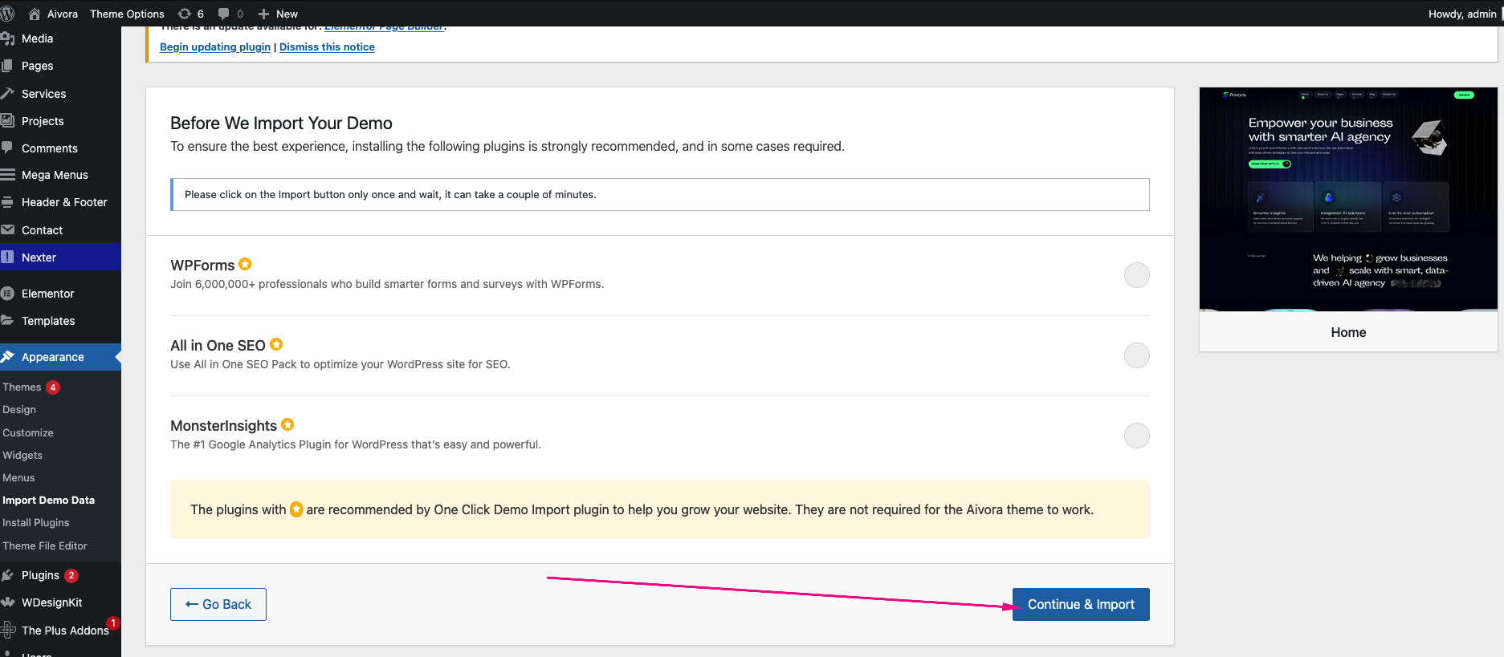
Task: Click the WordPress logo icon
Action: [x=7, y=14]
